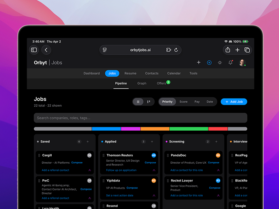279x209 pixels.
Task: Sort jobs by Score
Action: [183, 102]
